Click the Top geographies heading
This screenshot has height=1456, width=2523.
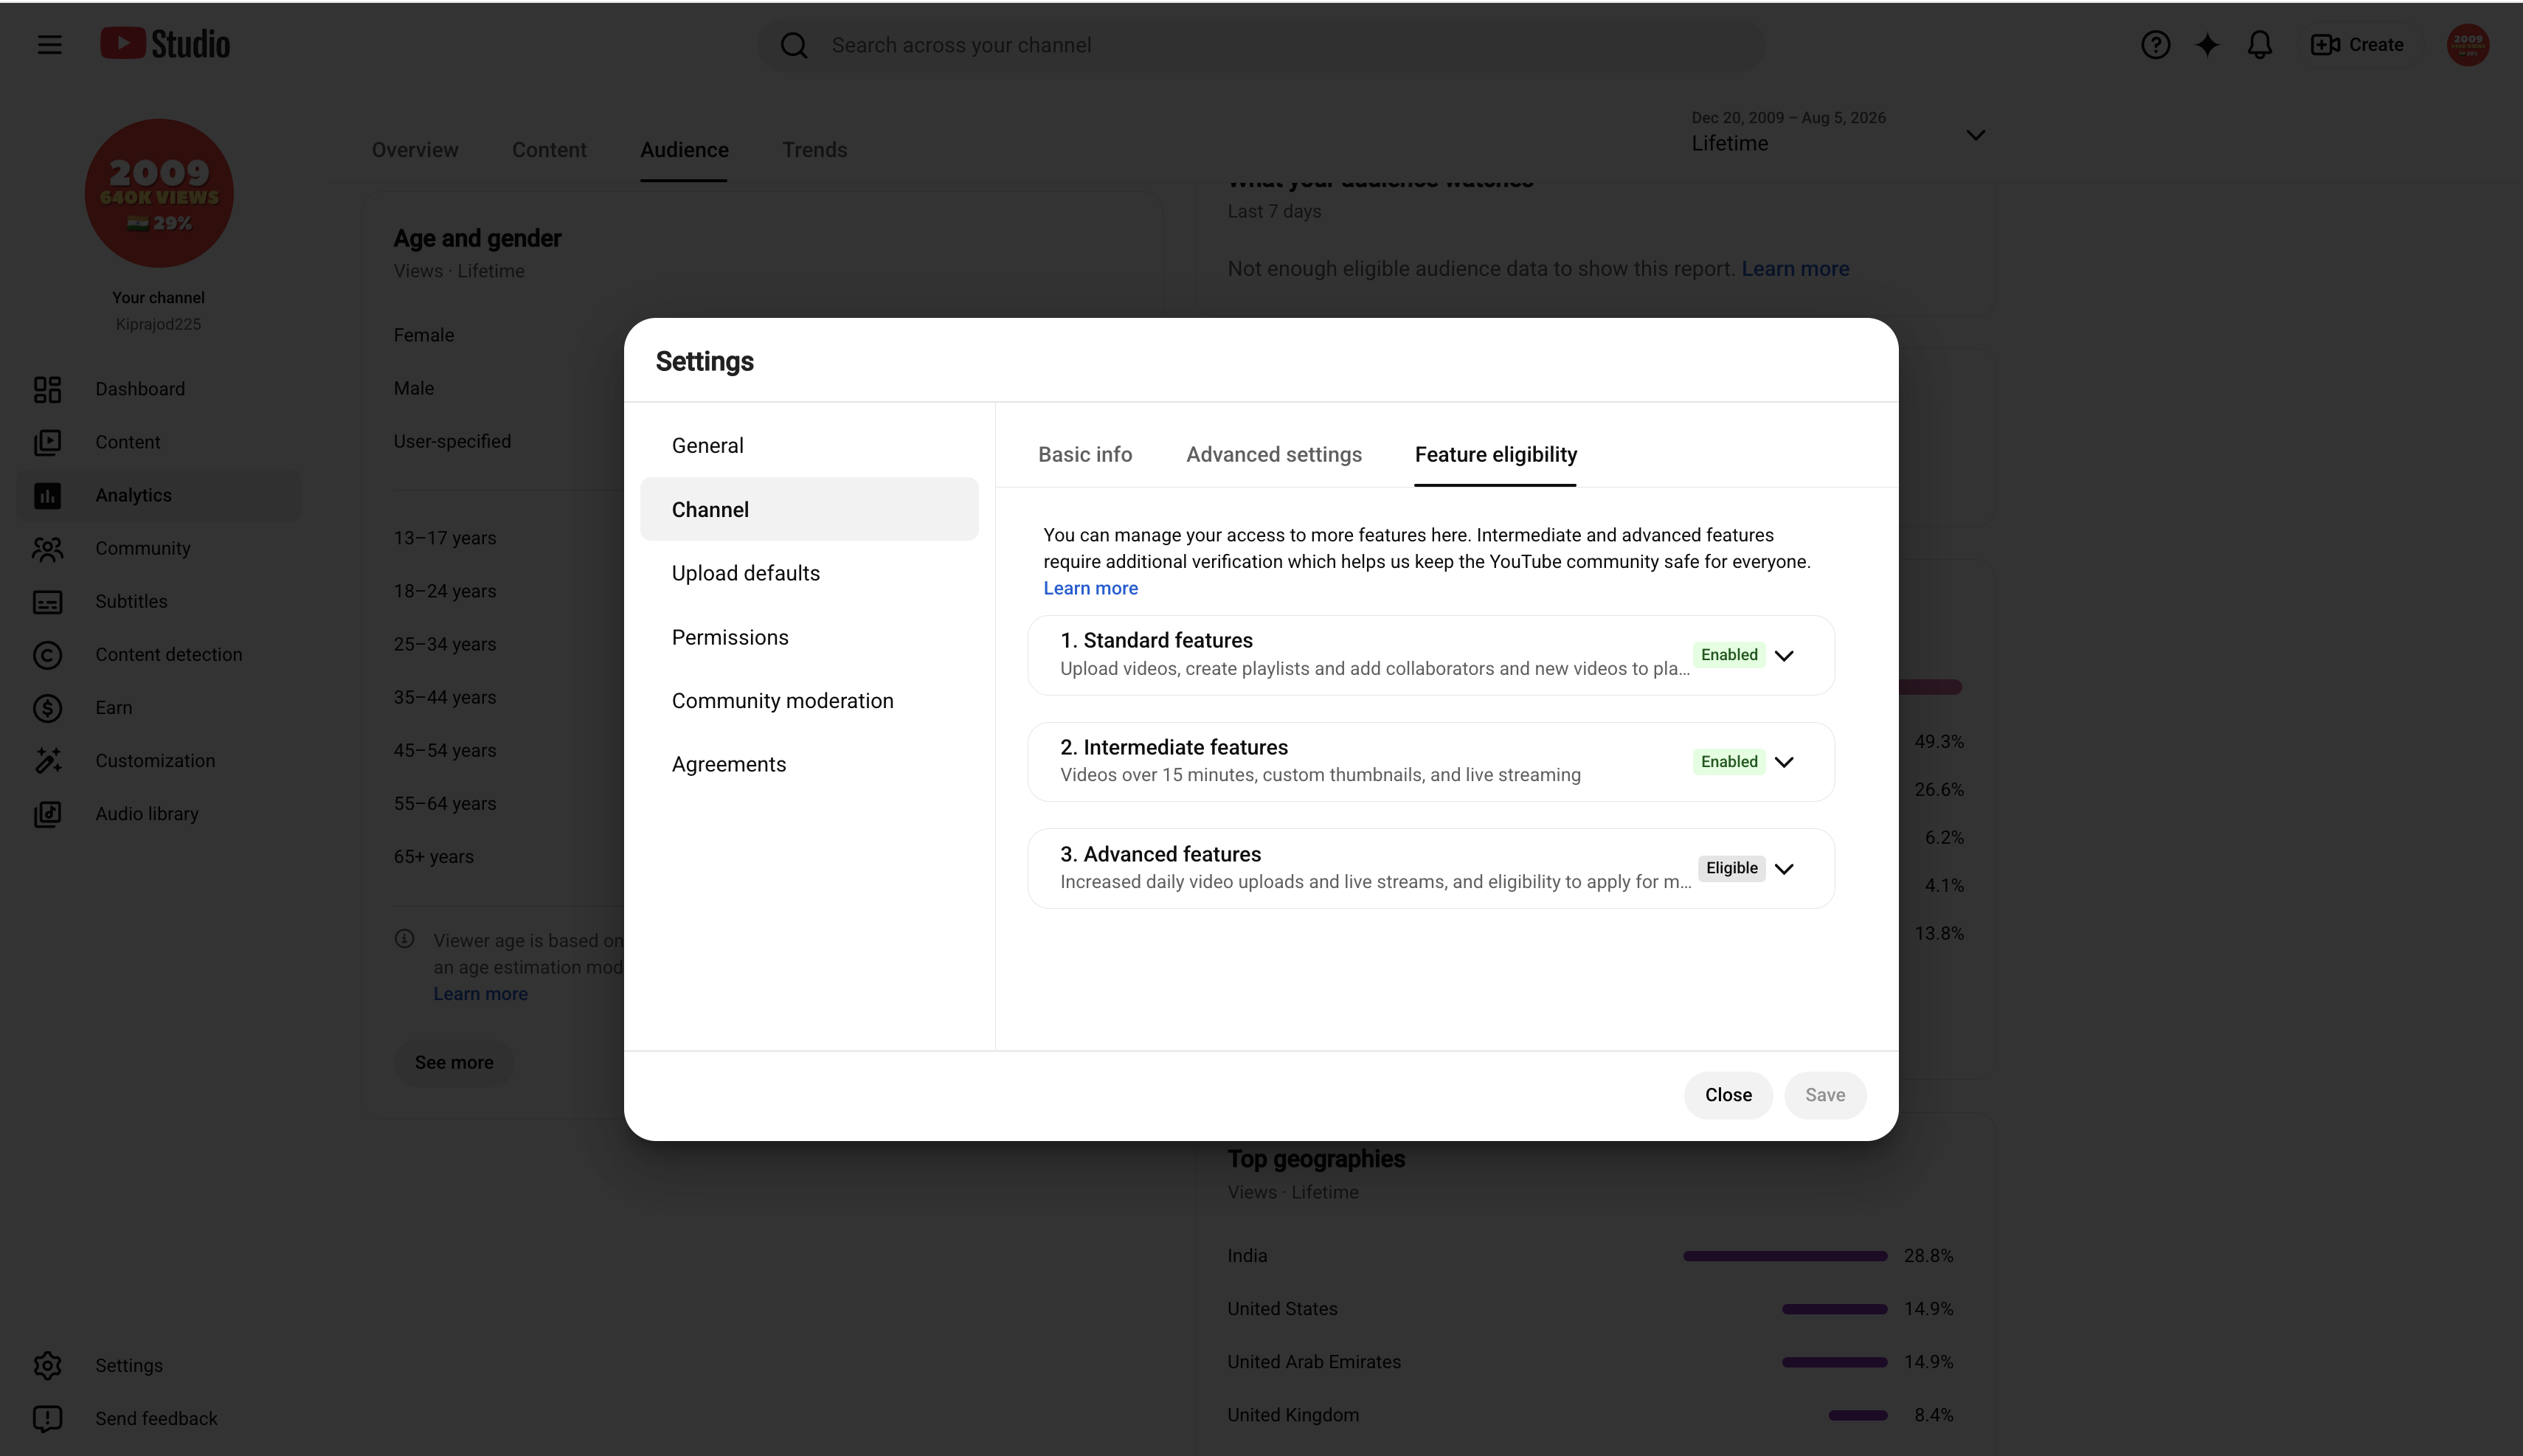pyautogui.click(x=1316, y=1159)
